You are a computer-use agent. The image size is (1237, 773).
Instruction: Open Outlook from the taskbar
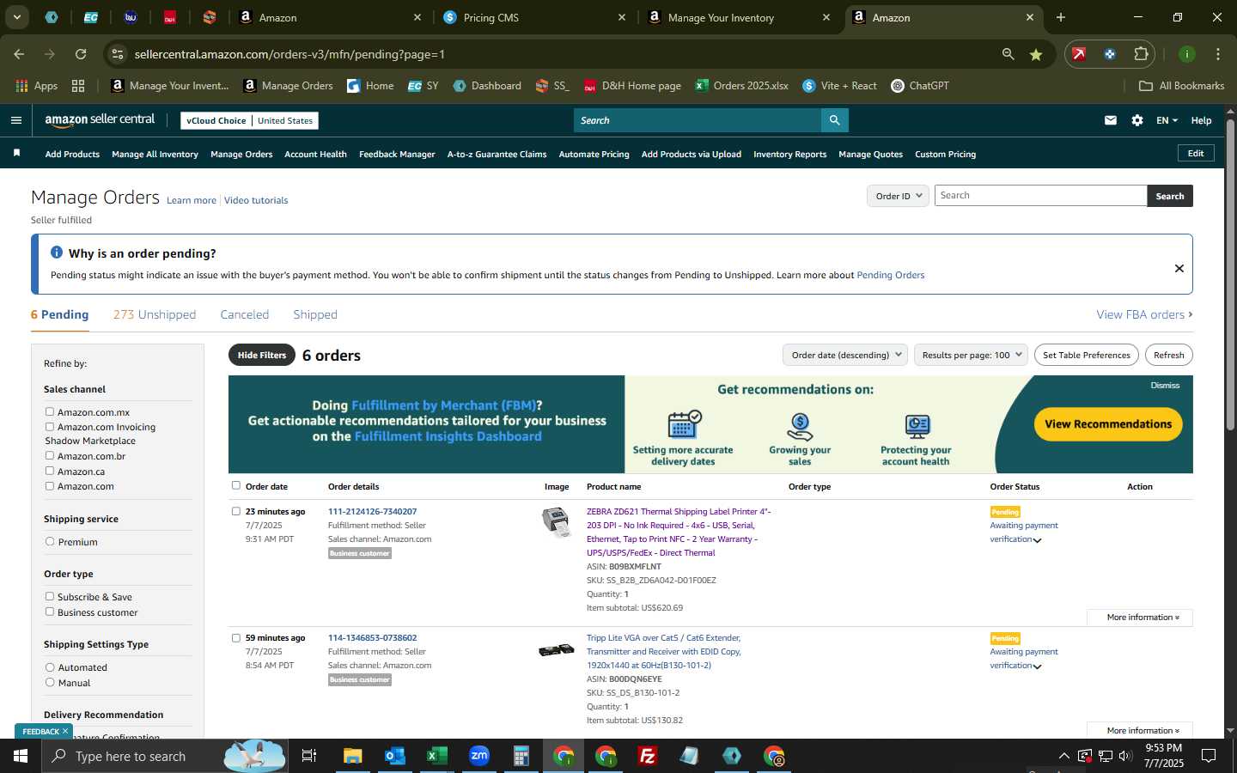[x=394, y=756]
